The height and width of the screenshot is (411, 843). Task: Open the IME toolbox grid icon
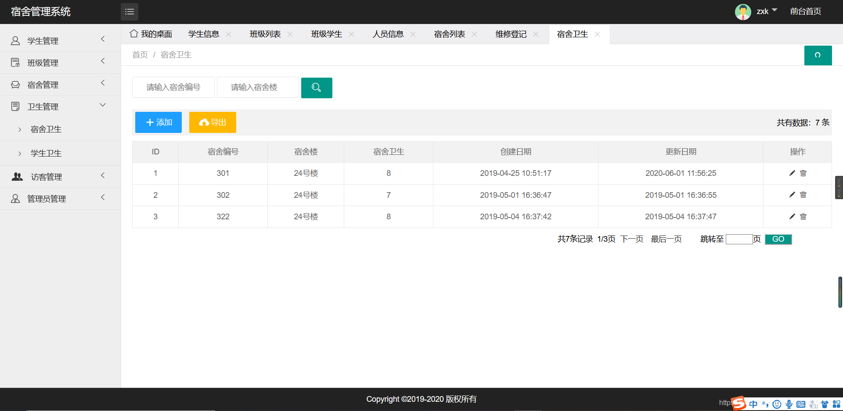point(836,404)
